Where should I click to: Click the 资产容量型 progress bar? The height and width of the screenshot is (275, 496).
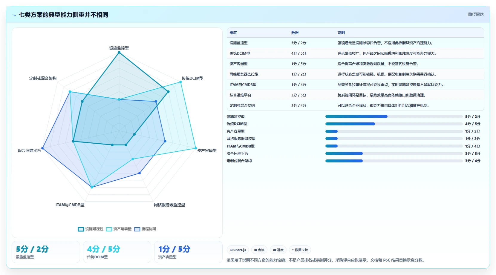pyautogui.click(x=394, y=131)
